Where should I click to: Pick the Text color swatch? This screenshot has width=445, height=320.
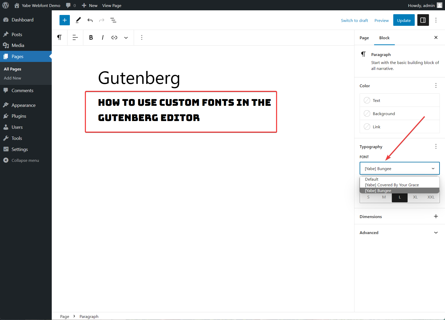point(367,100)
